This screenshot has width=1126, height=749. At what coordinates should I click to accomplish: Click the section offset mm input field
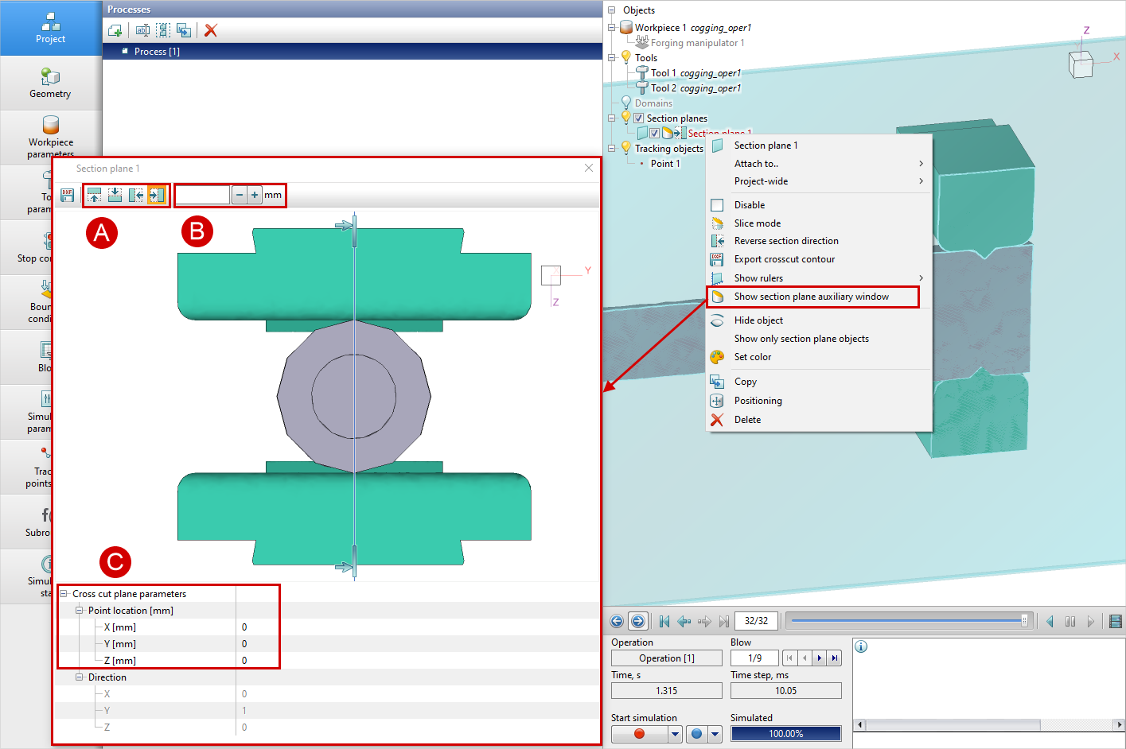(x=203, y=195)
